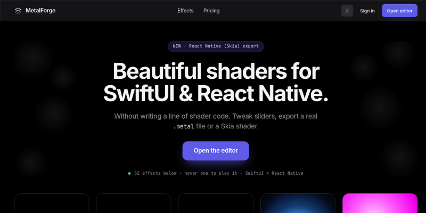426x213 pixels.
Task: Click the MetalForge brand name
Action: point(40,11)
